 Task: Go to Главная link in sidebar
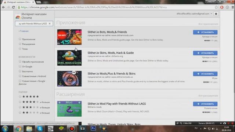pos(23,31)
